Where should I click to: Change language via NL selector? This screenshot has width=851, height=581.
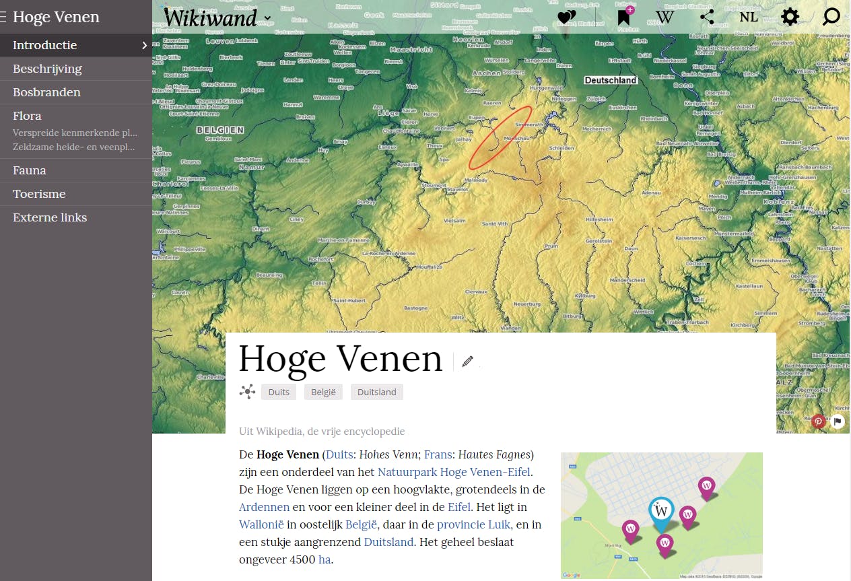pos(749,17)
